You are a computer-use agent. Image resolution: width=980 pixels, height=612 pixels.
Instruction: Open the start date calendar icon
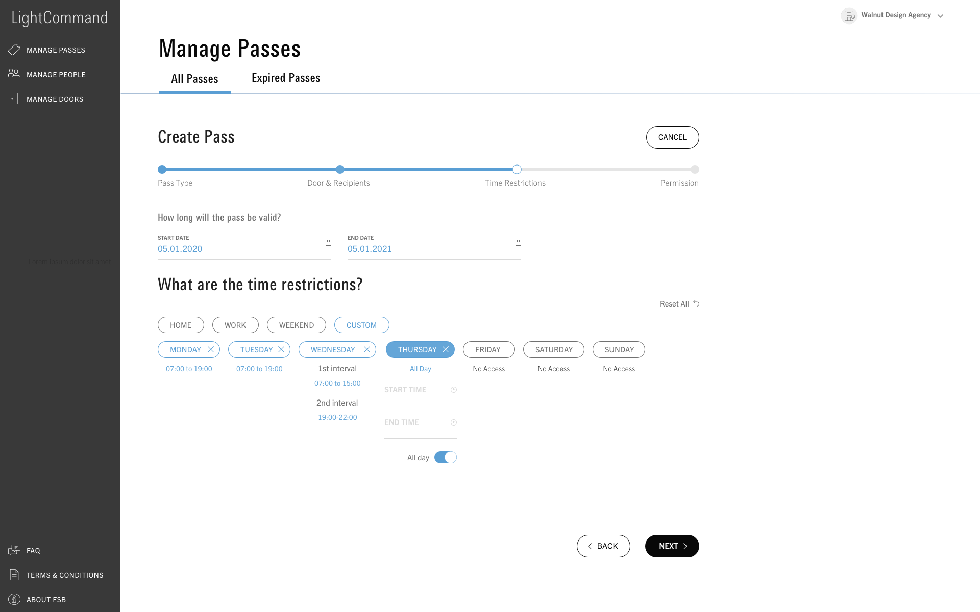point(328,243)
